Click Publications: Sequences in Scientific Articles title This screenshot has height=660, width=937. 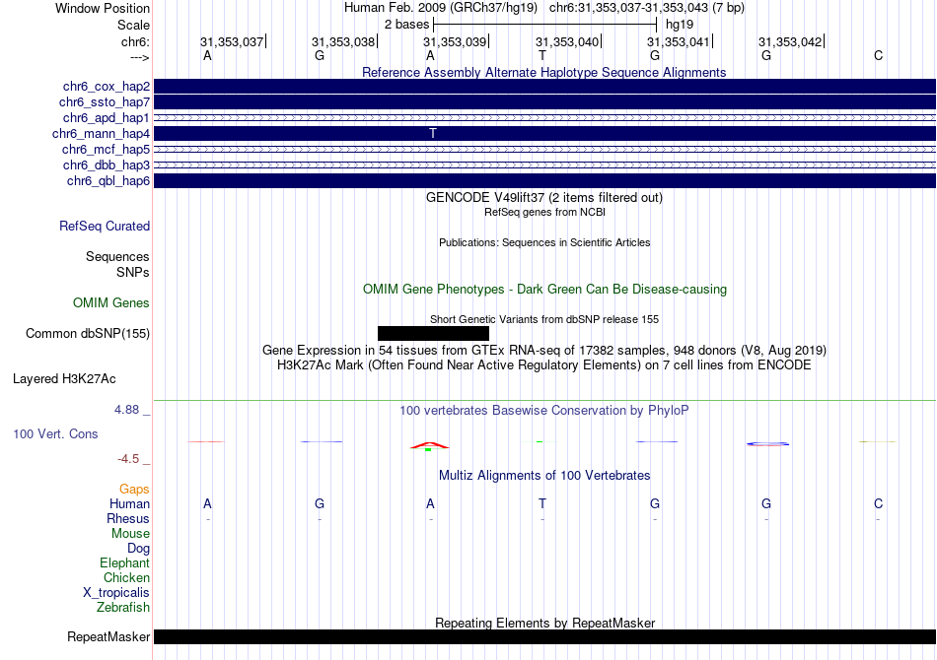[544, 242]
